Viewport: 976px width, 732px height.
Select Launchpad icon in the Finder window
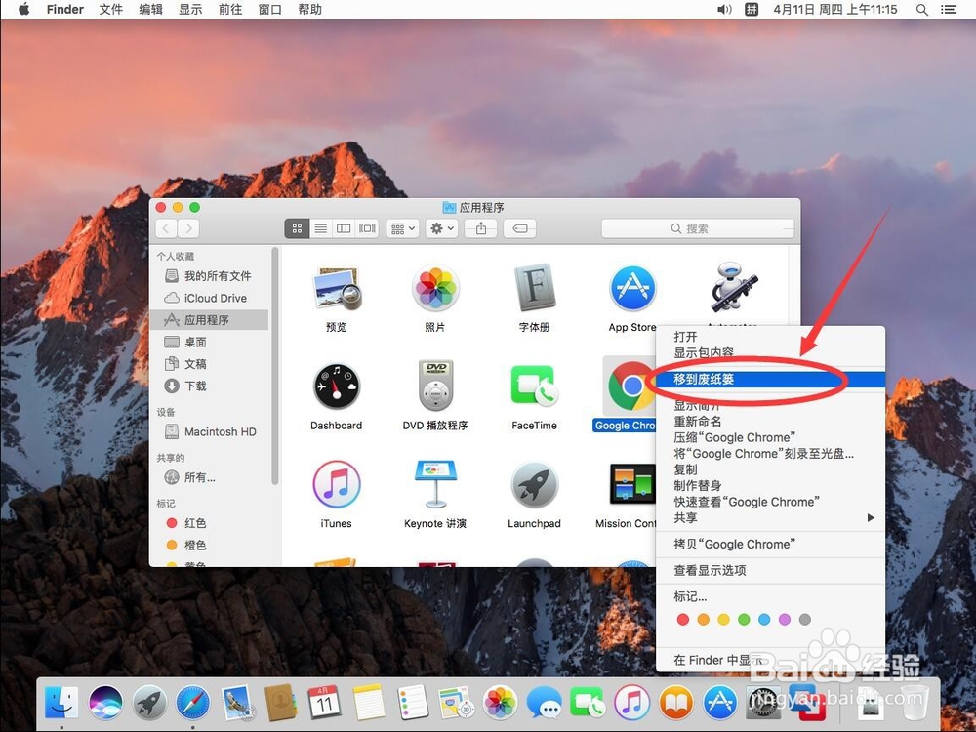pos(534,484)
